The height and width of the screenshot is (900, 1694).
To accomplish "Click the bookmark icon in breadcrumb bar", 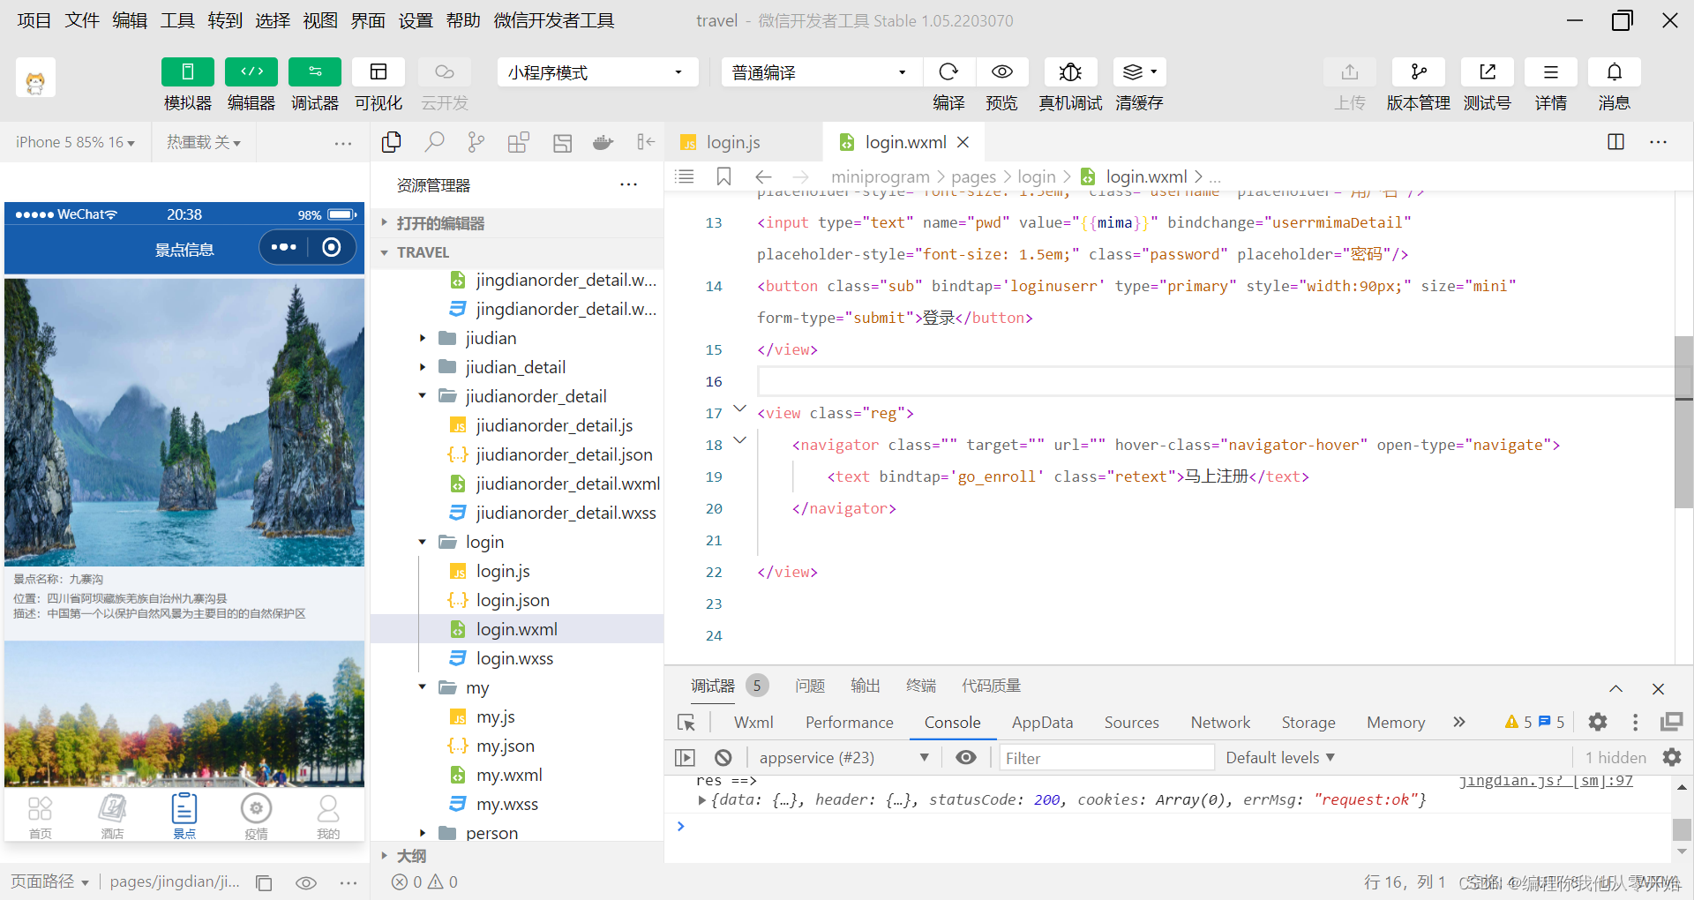I will (723, 176).
